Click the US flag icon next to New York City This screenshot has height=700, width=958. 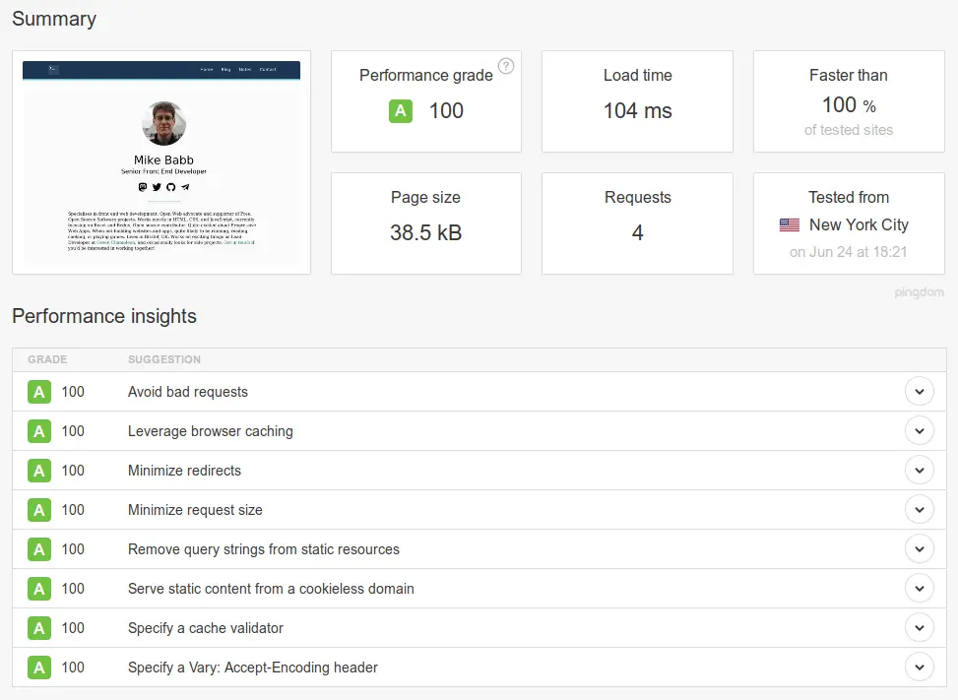pos(790,225)
